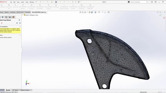
Task: Click the Mesh Prep Wizard help icon
Action: (19, 20)
